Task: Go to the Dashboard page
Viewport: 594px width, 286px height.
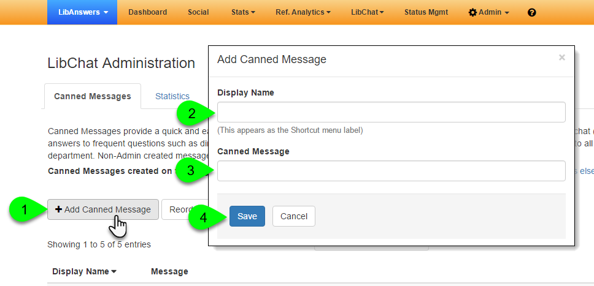Action: [147, 12]
